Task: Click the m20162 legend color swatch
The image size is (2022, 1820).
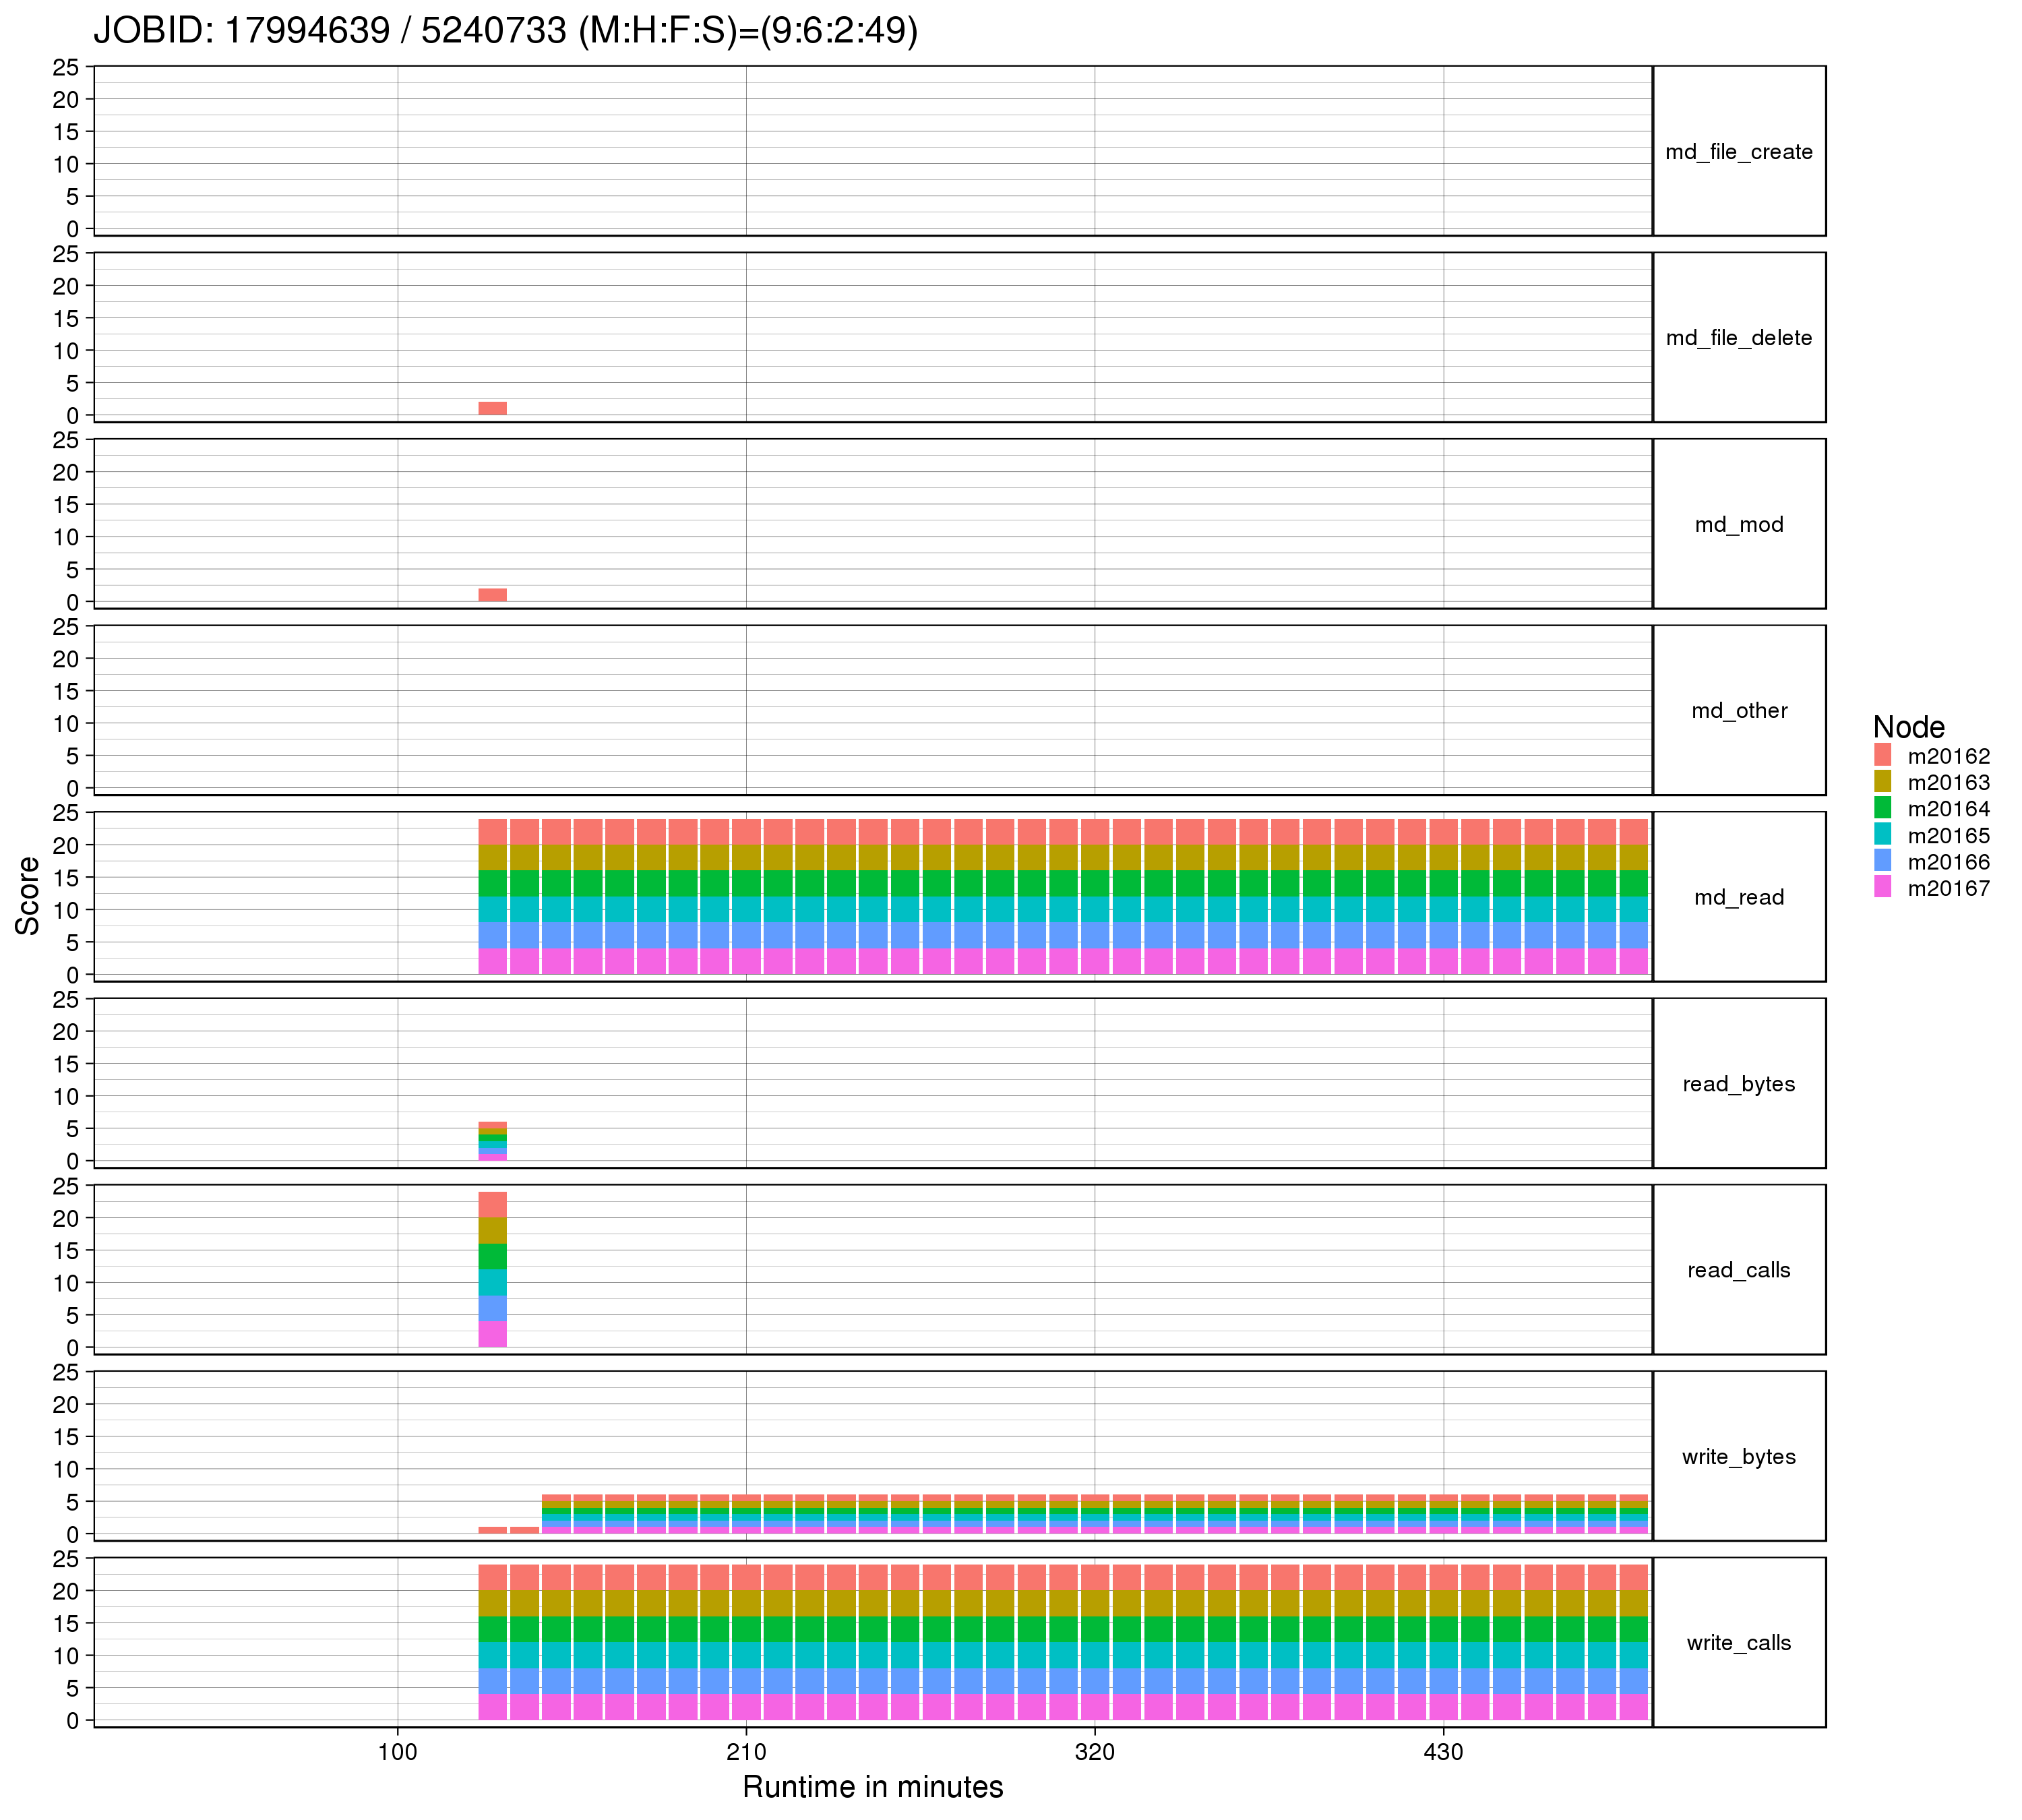Action: tap(1883, 755)
